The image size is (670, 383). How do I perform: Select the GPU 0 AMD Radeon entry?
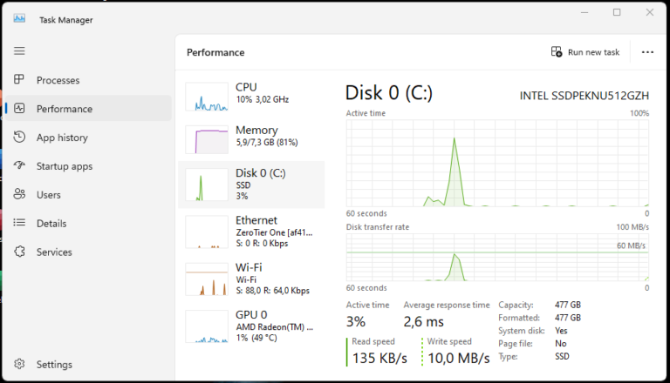[x=251, y=326]
